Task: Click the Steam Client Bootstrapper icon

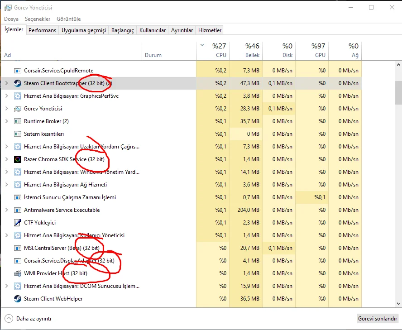Action: point(18,83)
